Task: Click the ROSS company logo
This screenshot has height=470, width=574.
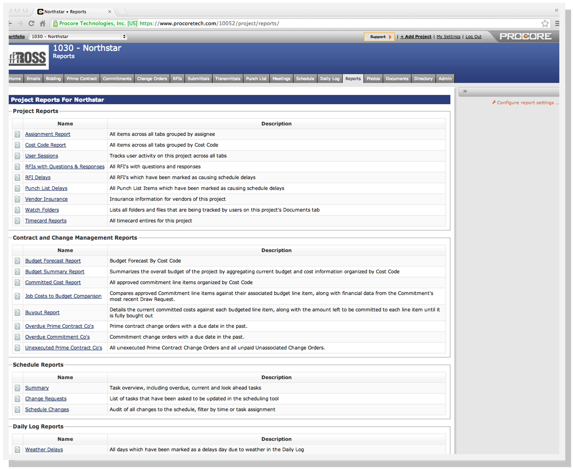Action: click(x=29, y=57)
